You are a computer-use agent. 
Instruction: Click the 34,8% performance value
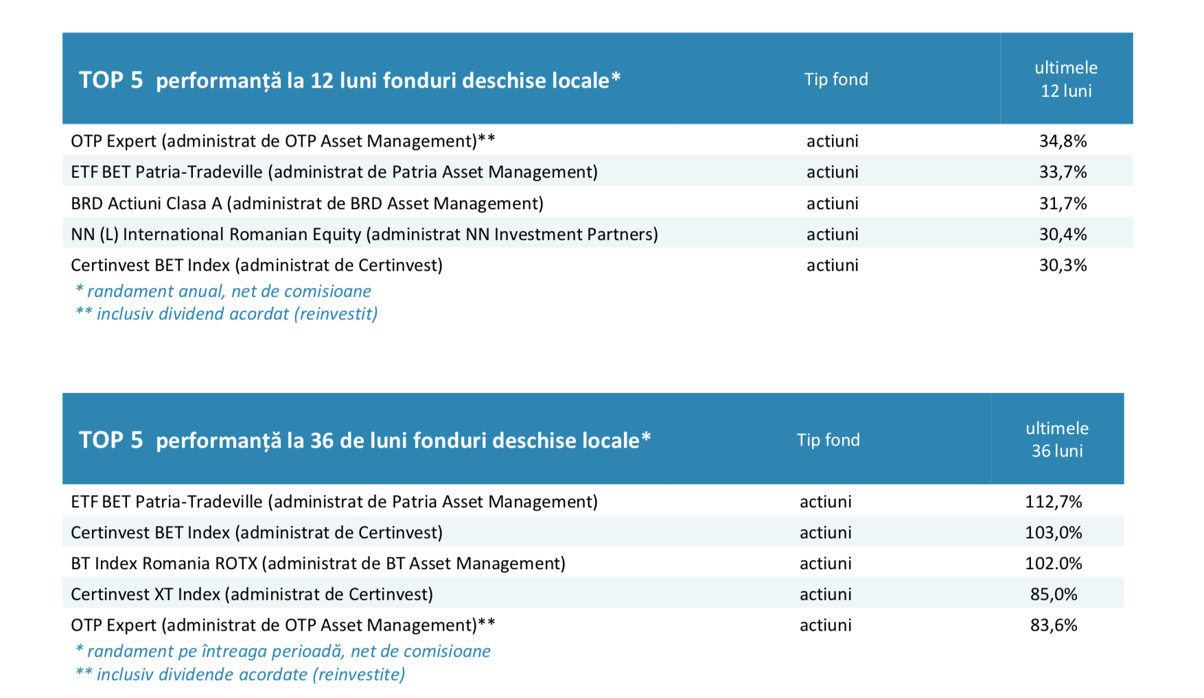pos(1063,141)
